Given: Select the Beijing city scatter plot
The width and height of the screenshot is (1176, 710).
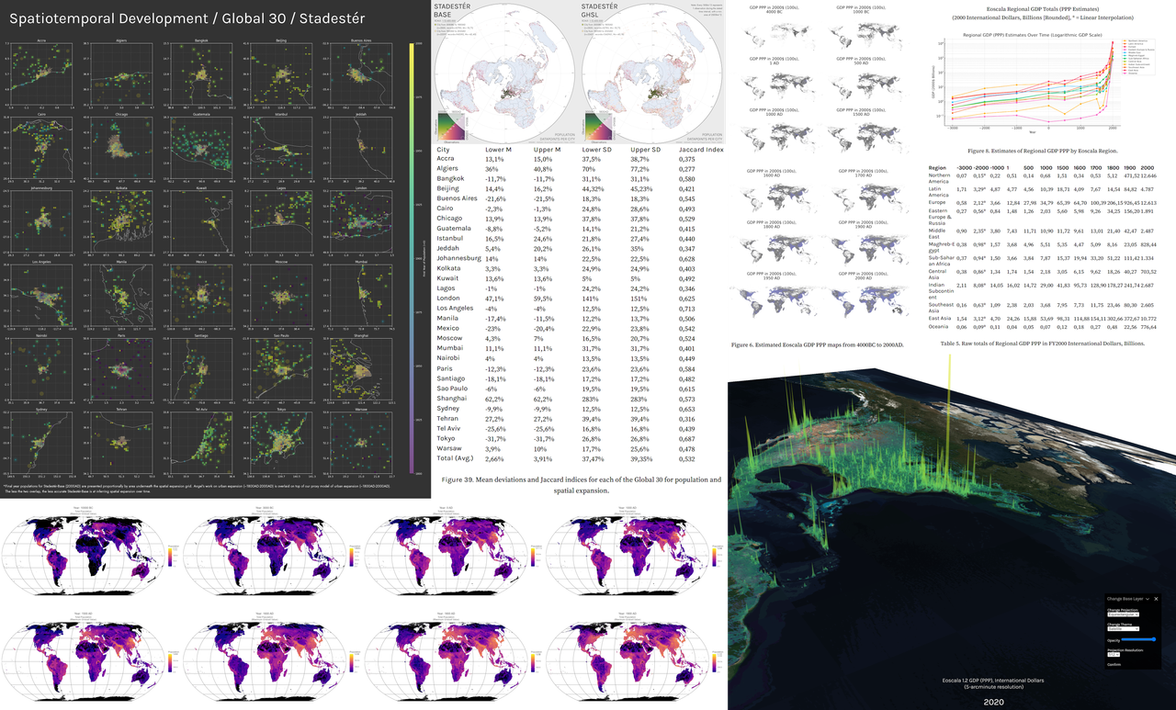Looking at the screenshot, I should [x=280, y=73].
